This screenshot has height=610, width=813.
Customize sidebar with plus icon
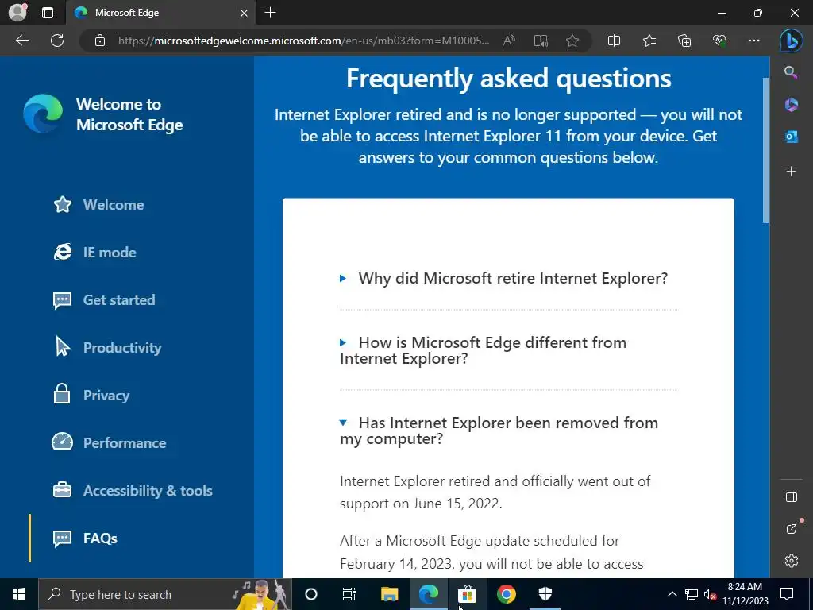tap(791, 172)
